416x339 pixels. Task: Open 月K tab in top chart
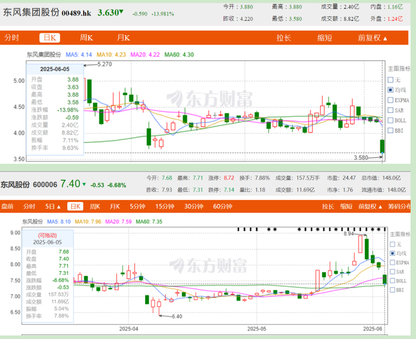(124, 38)
